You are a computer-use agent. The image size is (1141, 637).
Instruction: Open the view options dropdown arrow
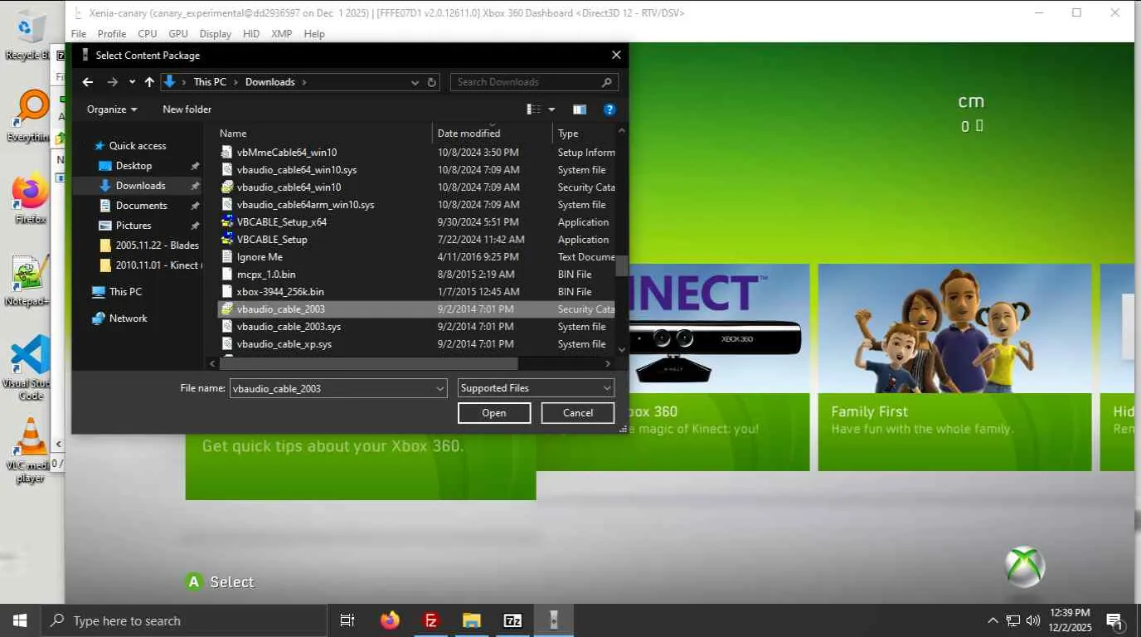click(551, 109)
